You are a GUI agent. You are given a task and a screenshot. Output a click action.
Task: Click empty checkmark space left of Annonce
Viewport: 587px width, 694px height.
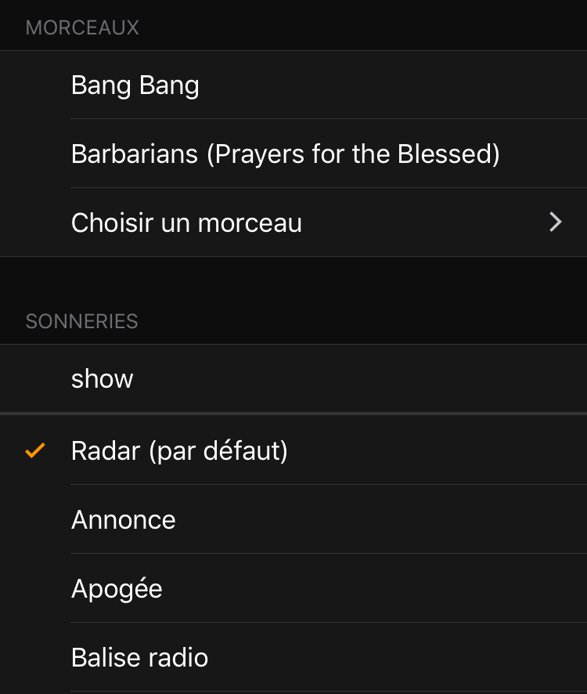[x=35, y=520]
